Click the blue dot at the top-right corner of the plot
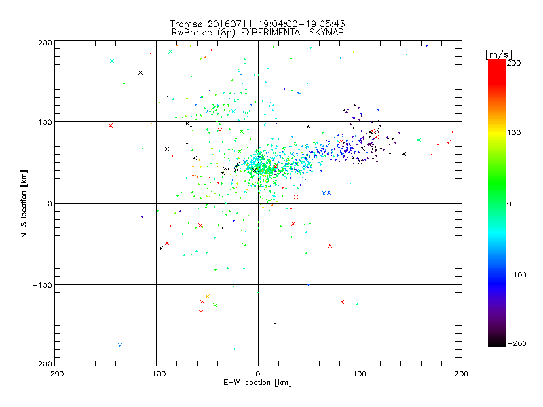Screen dimensions: 543x407 tap(426, 45)
